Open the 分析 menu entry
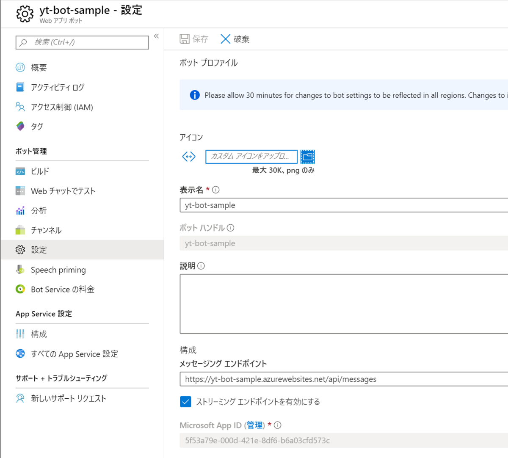This screenshot has width=508, height=458. coord(39,210)
